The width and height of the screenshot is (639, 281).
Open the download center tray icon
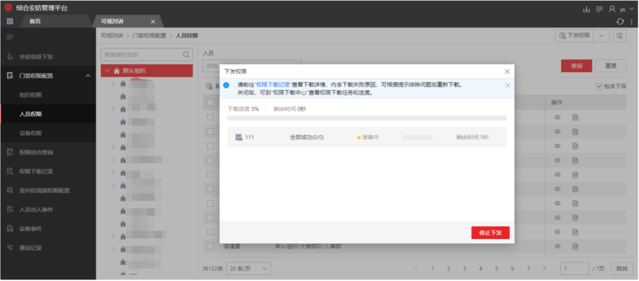point(586,9)
